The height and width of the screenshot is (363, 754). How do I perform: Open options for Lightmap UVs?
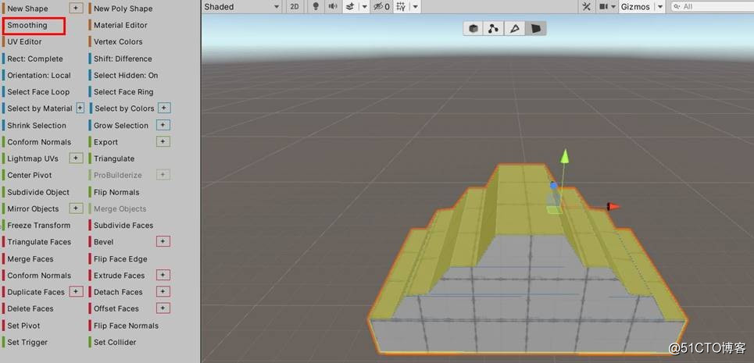(x=76, y=158)
